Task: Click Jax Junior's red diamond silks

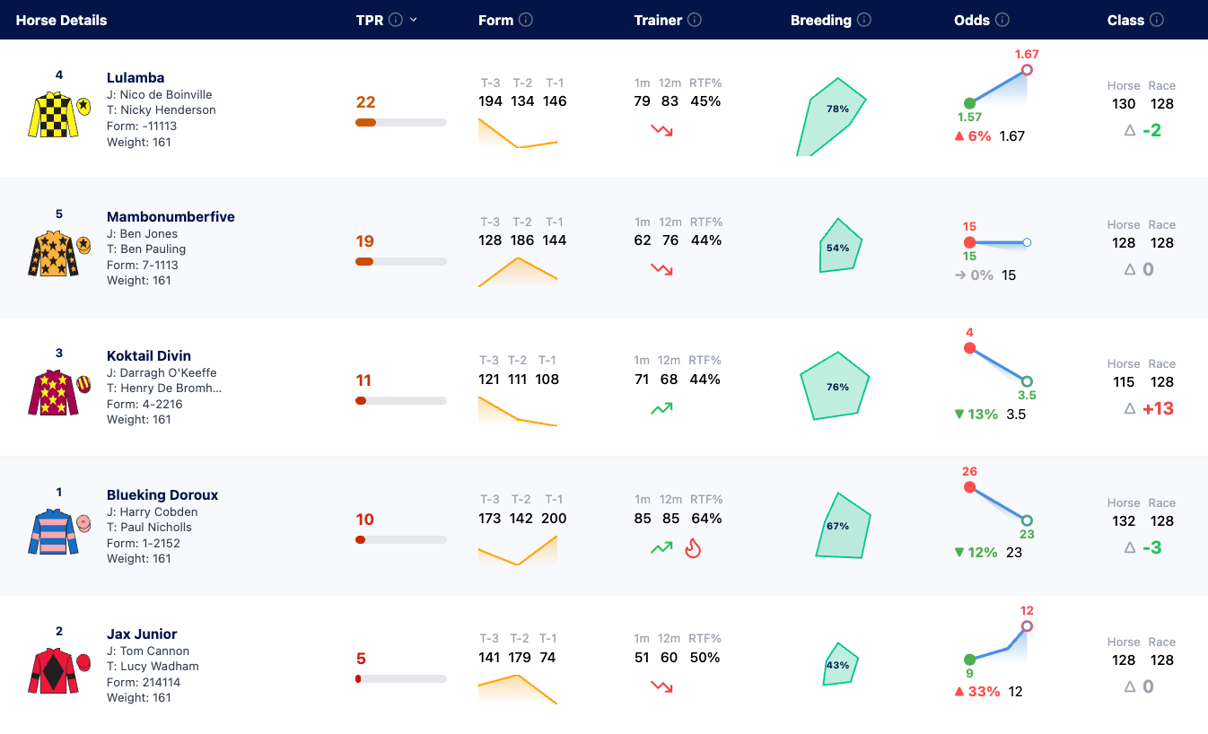Action: click(x=53, y=669)
